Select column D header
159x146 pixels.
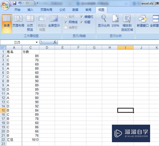point(47,47)
